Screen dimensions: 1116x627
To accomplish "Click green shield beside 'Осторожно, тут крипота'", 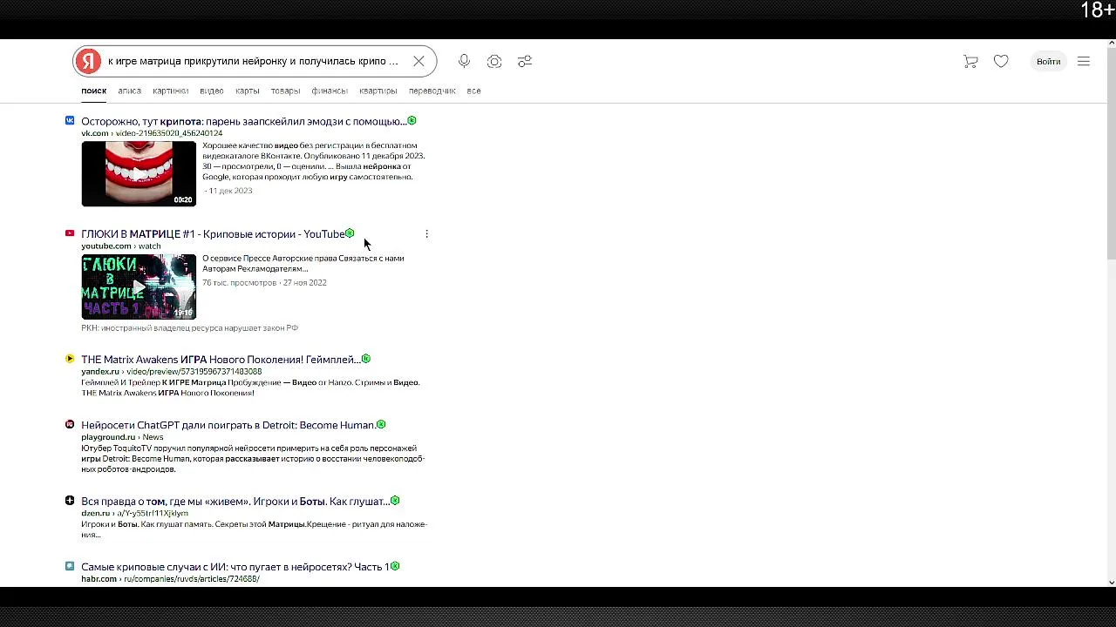I will 412,120.
